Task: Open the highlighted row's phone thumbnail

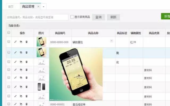Action: [x=41, y=52]
